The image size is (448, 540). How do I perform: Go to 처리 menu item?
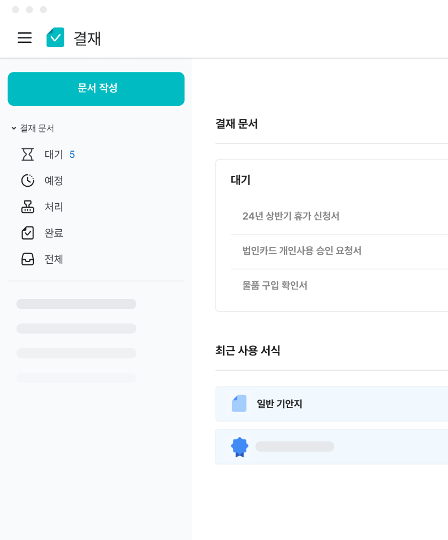point(54,207)
